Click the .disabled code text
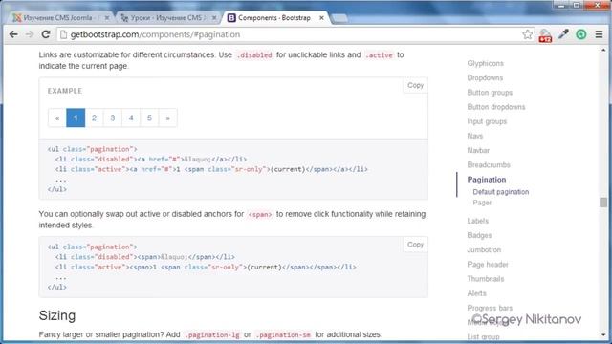This screenshot has height=344, width=612. click(x=254, y=55)
